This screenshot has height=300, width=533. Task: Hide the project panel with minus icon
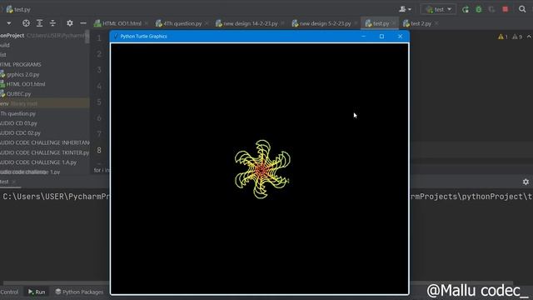click(83, 23)
